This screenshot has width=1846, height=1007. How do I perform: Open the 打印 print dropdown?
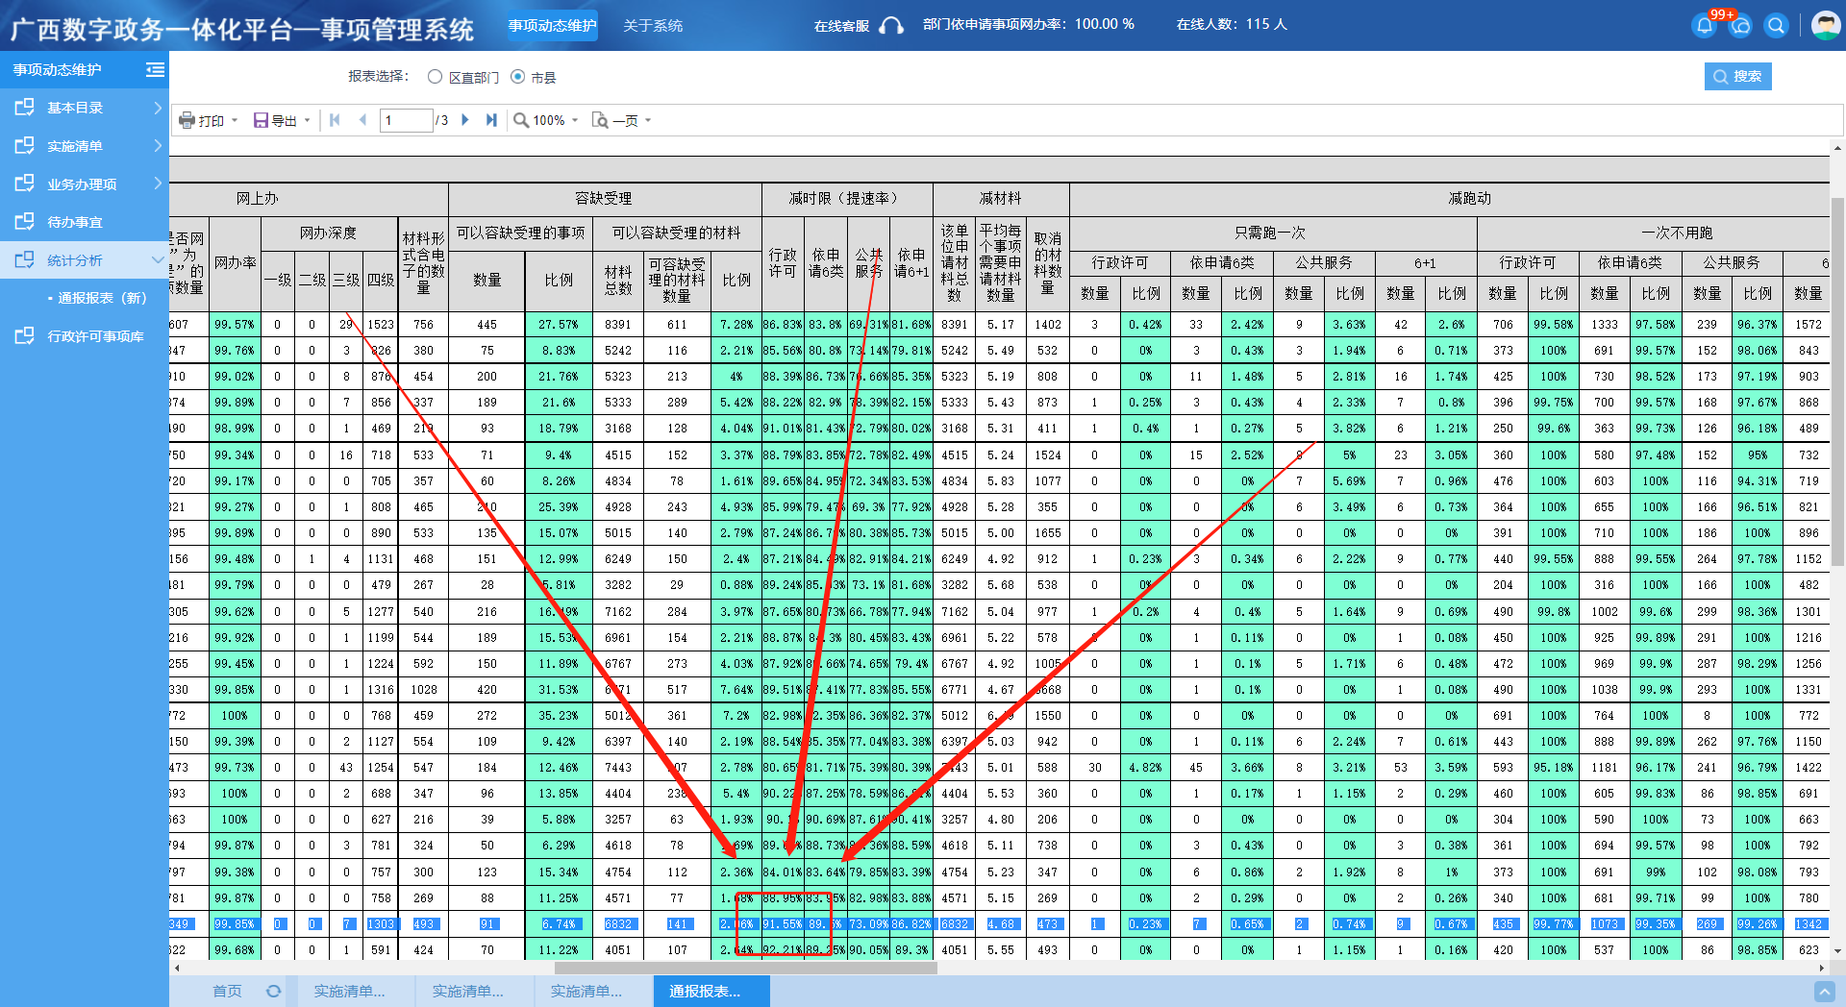[209, 120]
